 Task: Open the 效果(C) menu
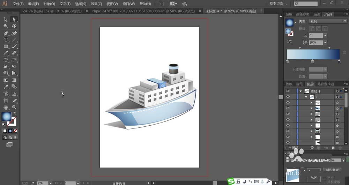pyautogui.click(x=96, y=4)
